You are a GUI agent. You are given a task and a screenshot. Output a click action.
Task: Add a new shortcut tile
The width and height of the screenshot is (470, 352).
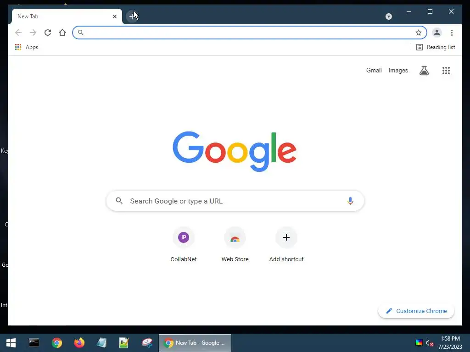click(286, 245)
